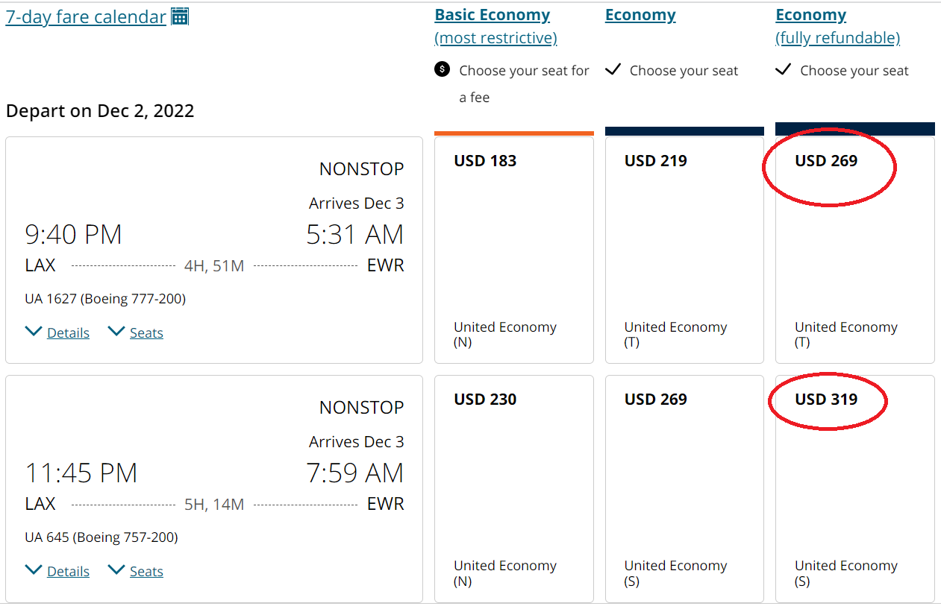Click the Details chevron for flight UA 1627
The height and width of the screenshot is (609, 941).
click(34, 331)
